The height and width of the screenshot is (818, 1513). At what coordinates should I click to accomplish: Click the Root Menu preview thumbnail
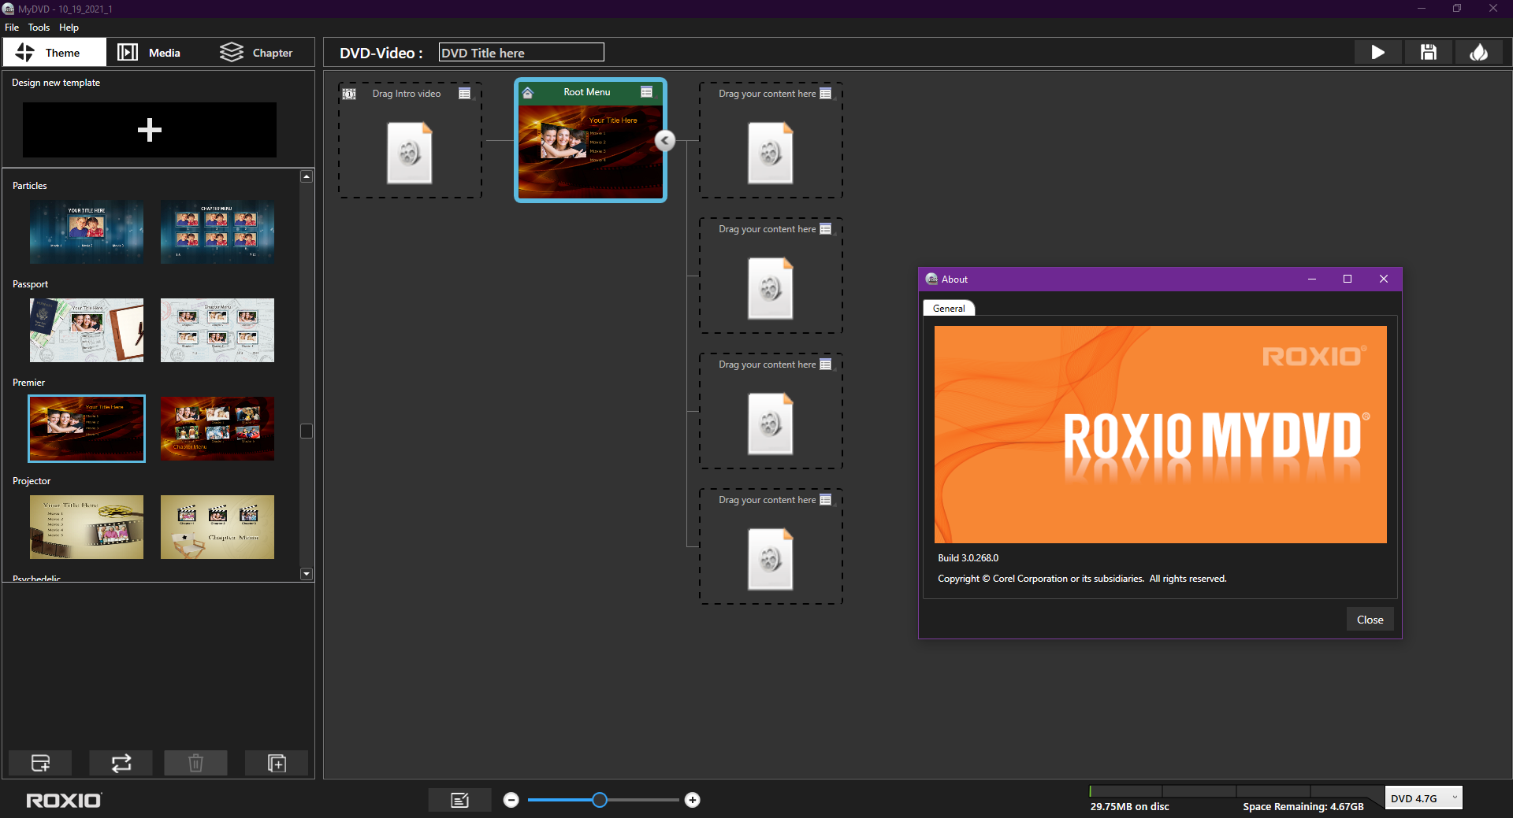590,151
